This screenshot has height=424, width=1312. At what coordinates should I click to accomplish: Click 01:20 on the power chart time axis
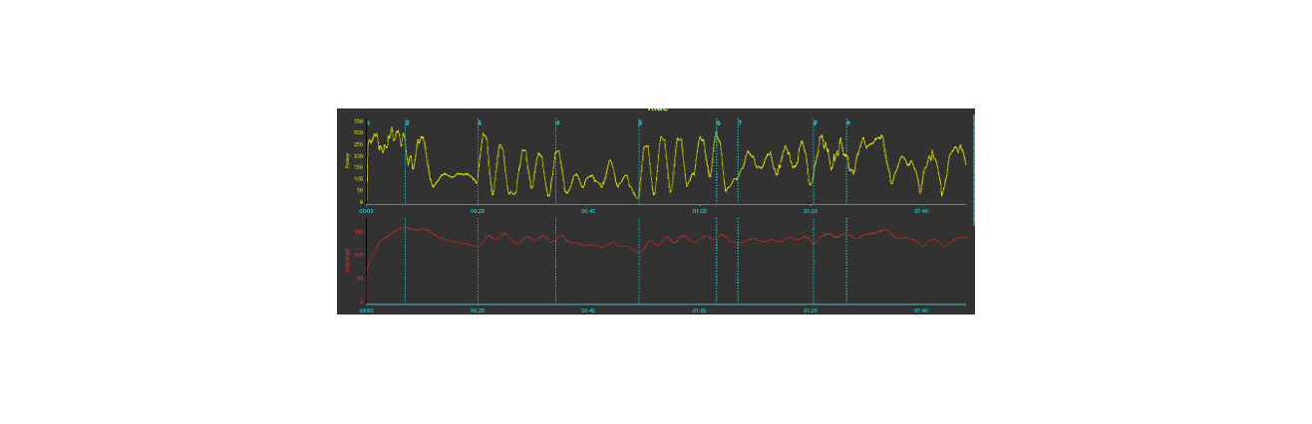[810, 211]
